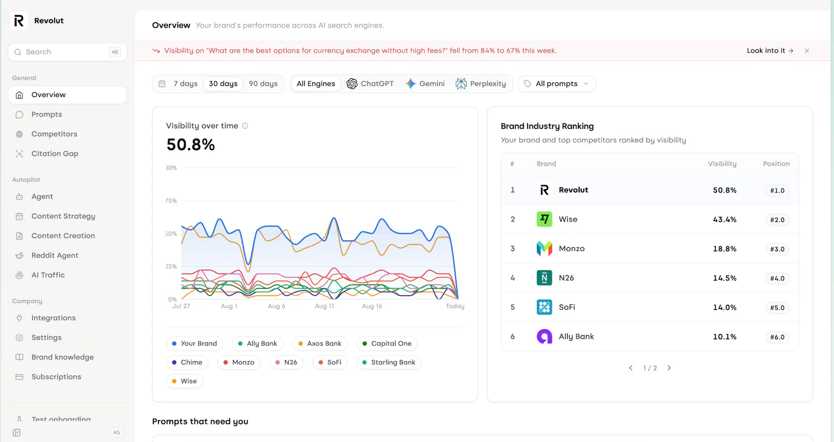Go to the next ranking page arrow

pos(669,368)
